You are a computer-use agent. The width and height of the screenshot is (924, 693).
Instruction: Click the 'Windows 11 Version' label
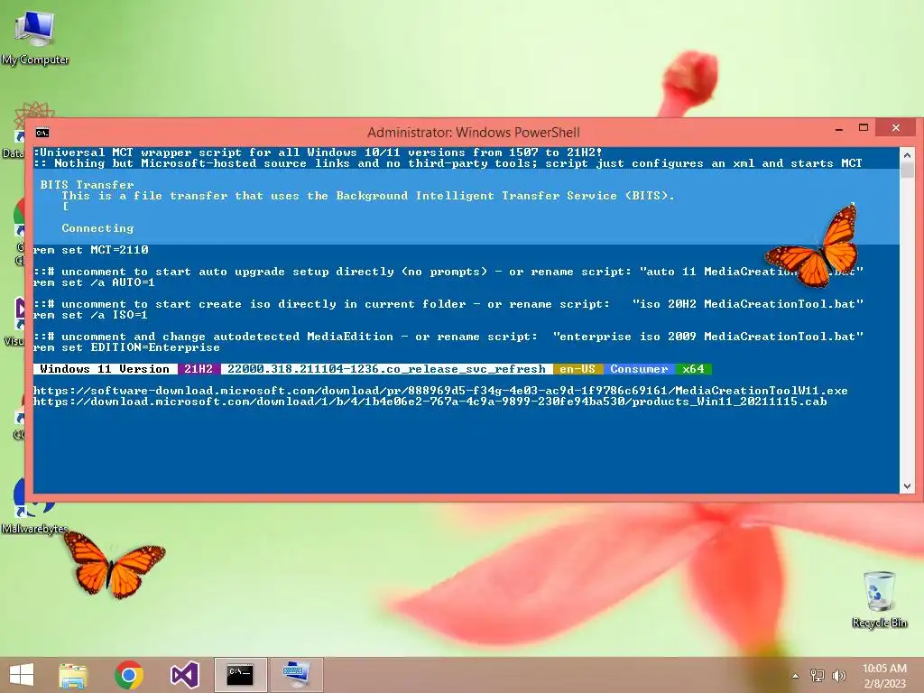(106, 369)
